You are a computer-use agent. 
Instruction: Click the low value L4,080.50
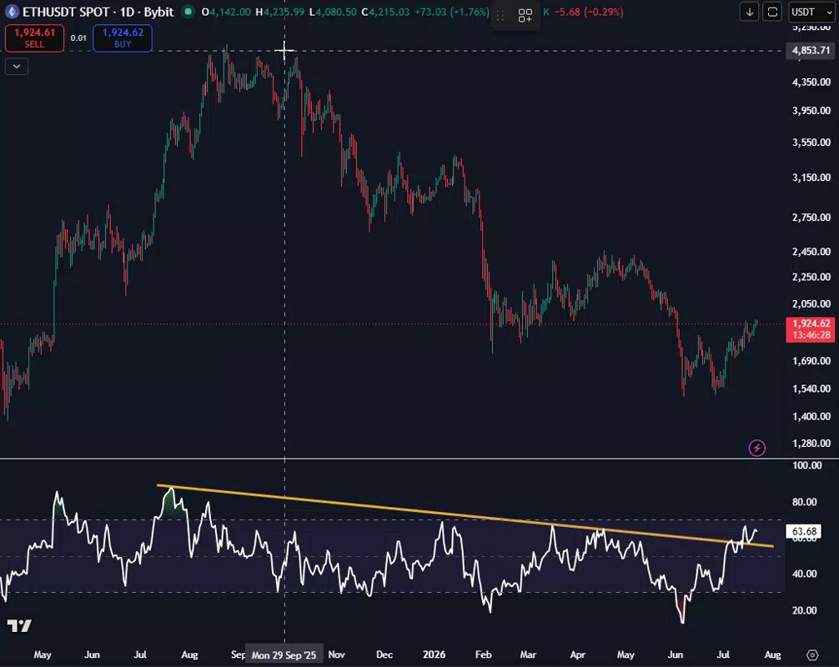[333, 12]
